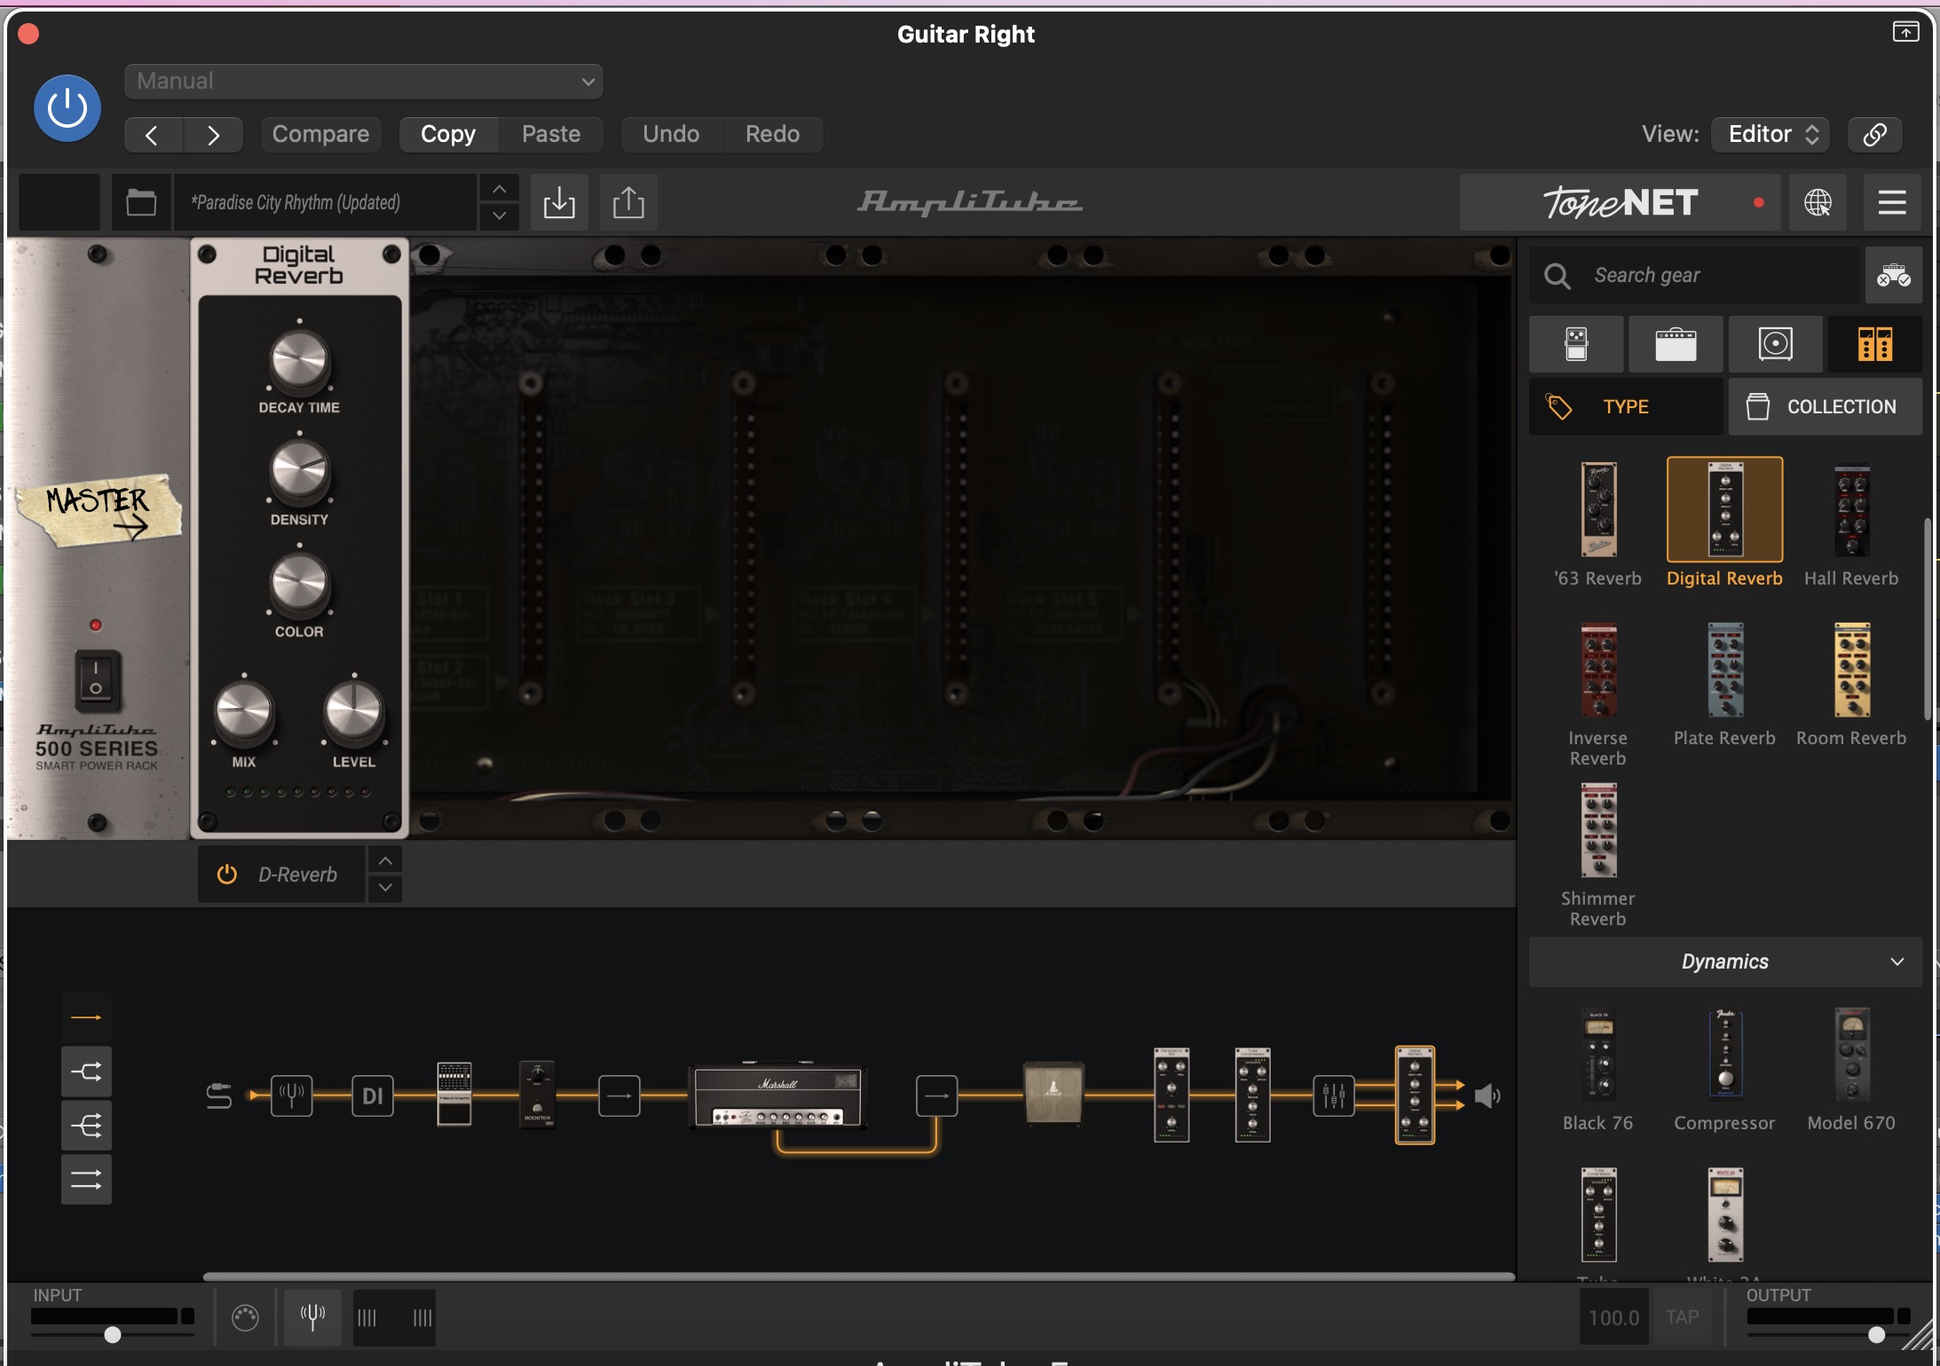The height and width of the screenshot is (1366, 1940).
Task: Flip the 500 Series rack power switch
Action: click(x=96, y=679)
